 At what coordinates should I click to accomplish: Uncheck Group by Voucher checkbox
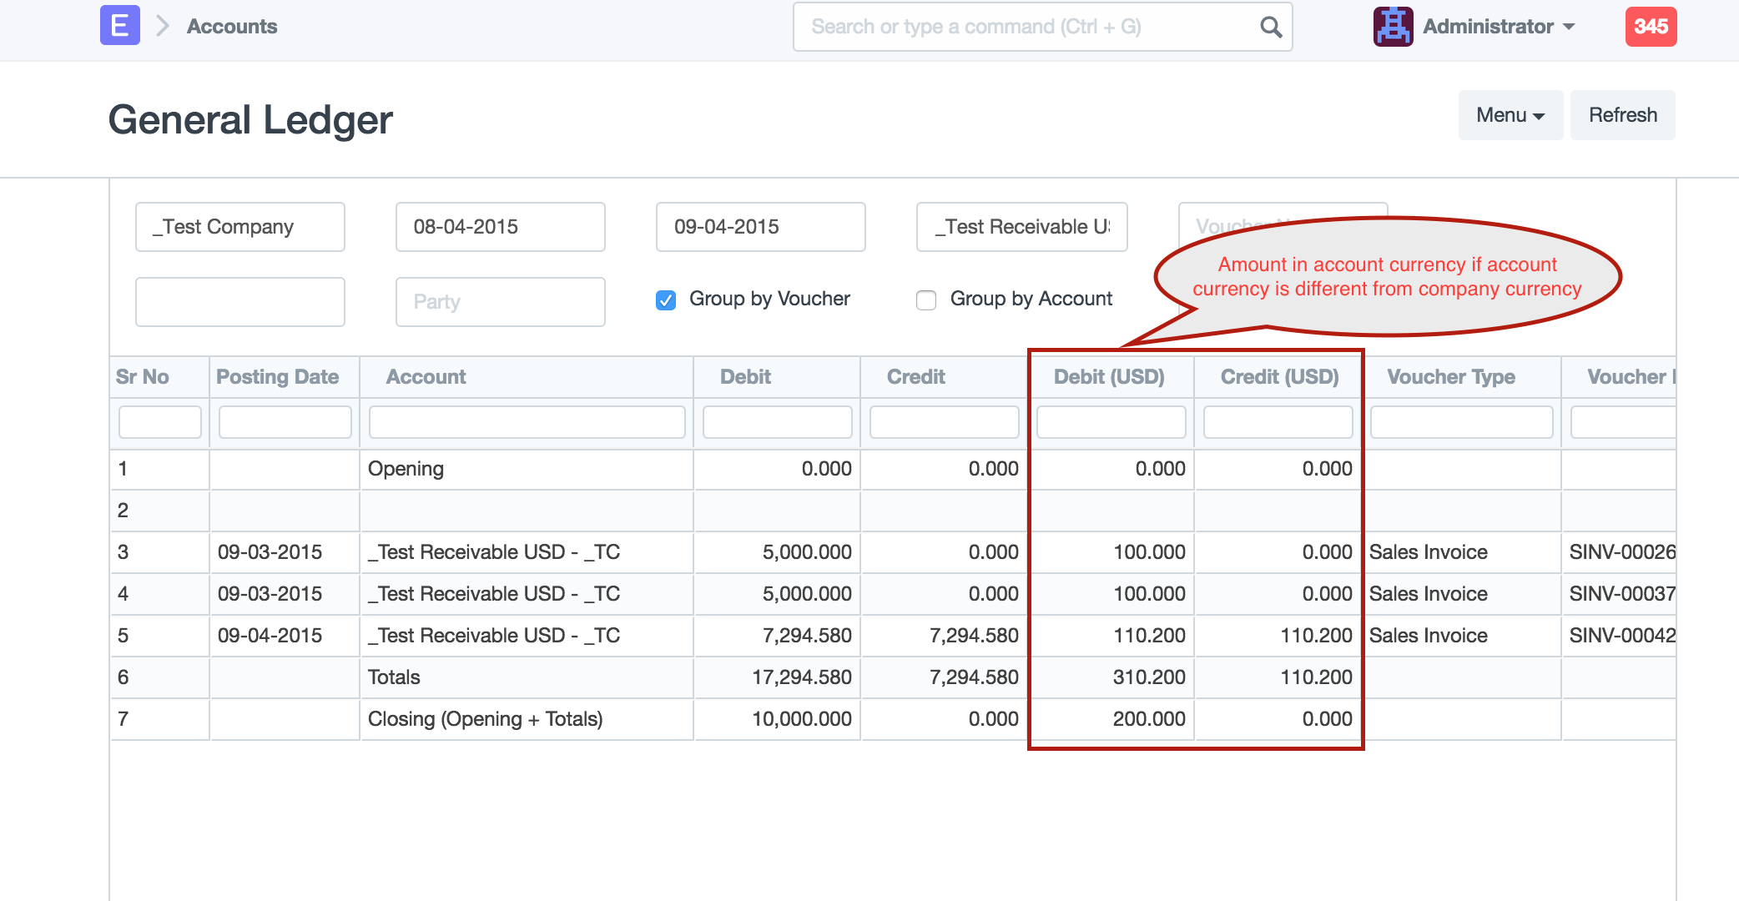666,299
